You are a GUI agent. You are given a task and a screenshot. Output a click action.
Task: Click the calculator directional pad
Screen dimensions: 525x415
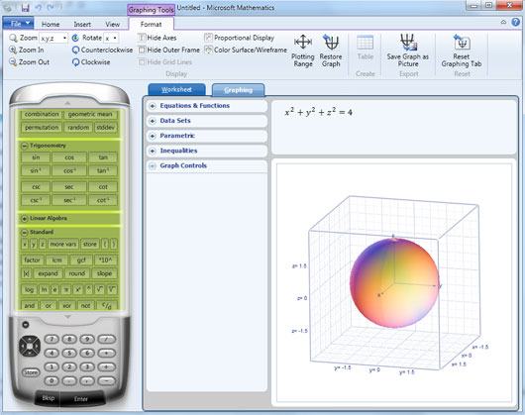(x=30, y=346)
